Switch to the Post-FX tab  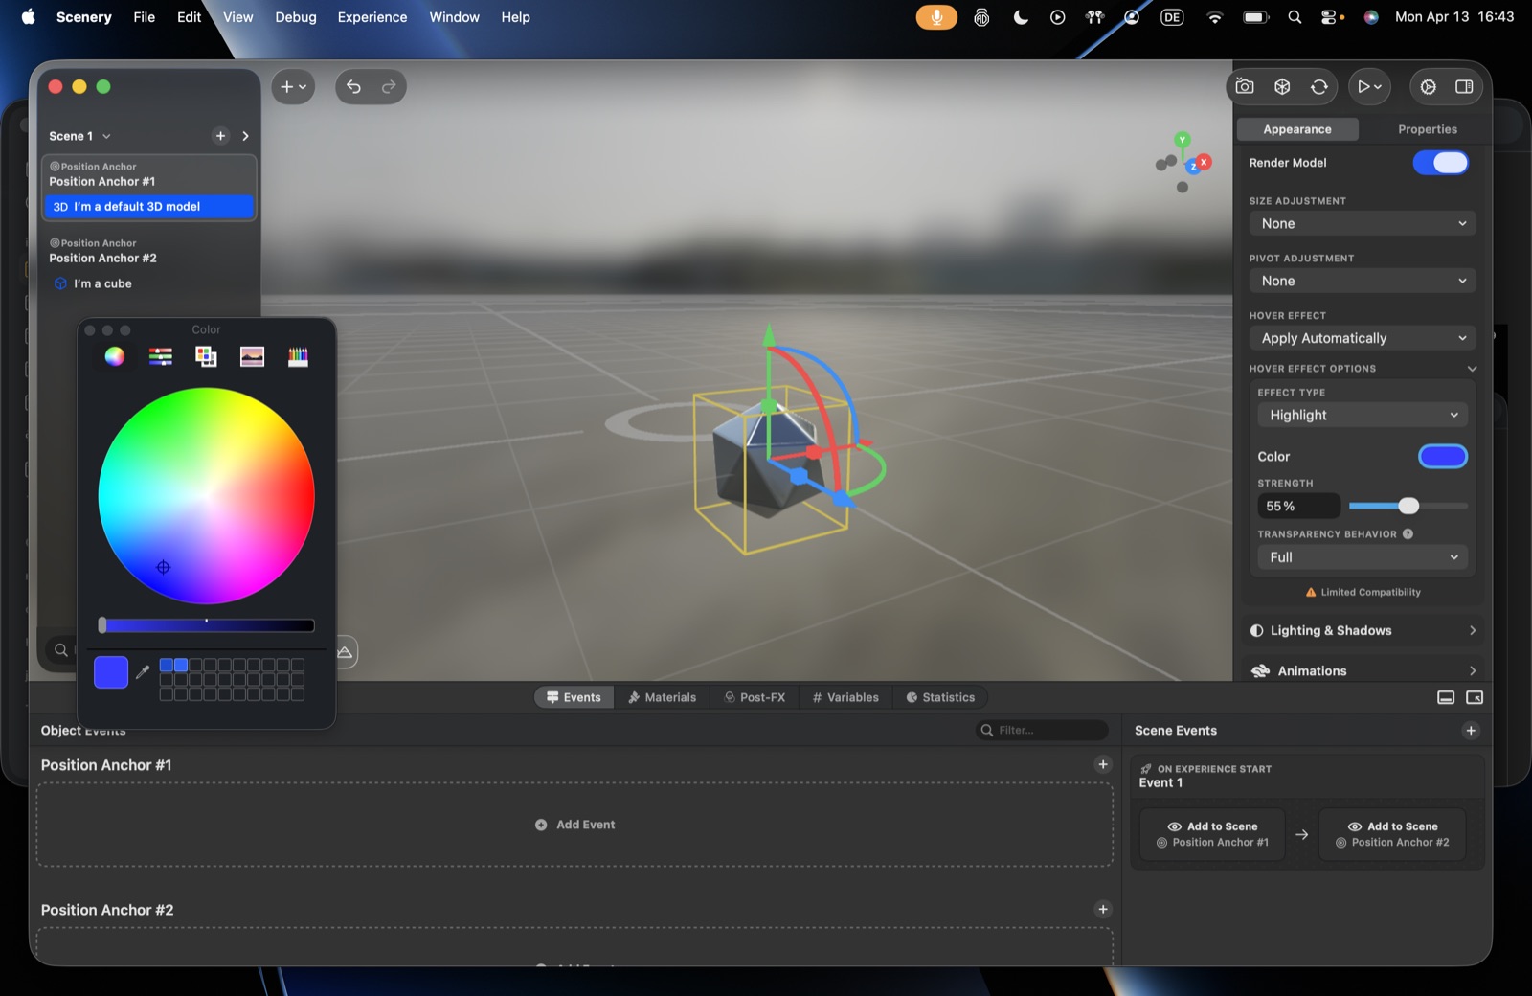point(755,697)
